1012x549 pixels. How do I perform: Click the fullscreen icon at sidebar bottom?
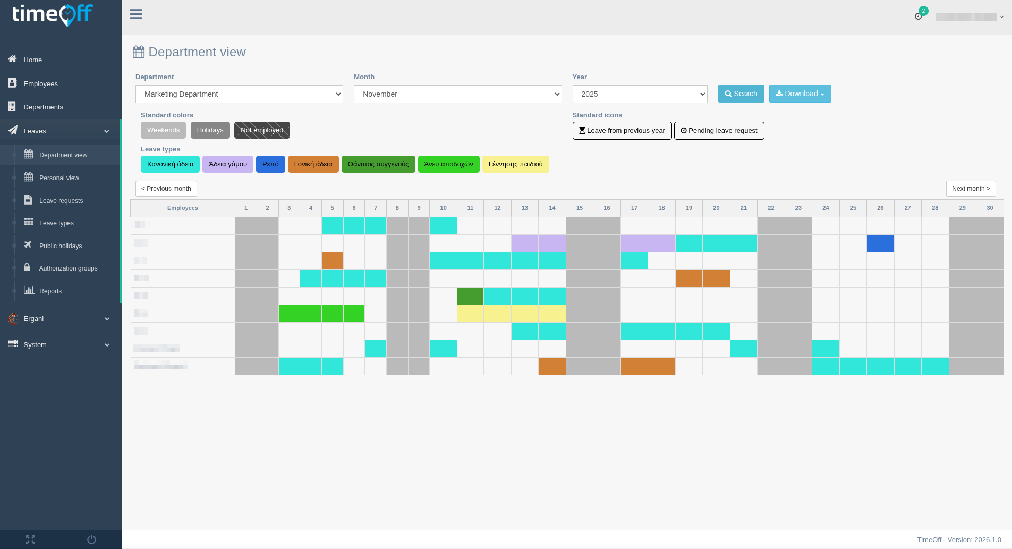tap(30, 539)
